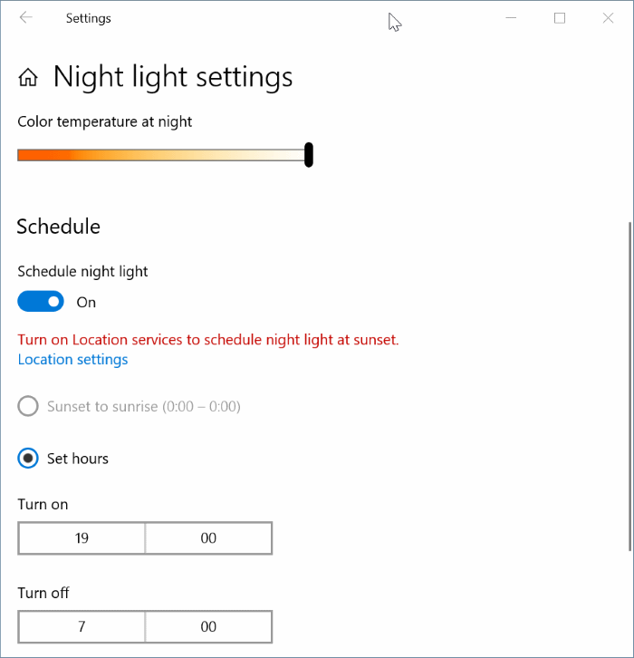
Task: Click the home icon beside Night light settings
Action: click(28, 78)
